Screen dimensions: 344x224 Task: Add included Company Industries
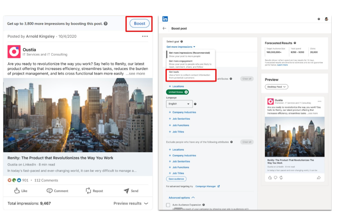(x=182, y=112)
